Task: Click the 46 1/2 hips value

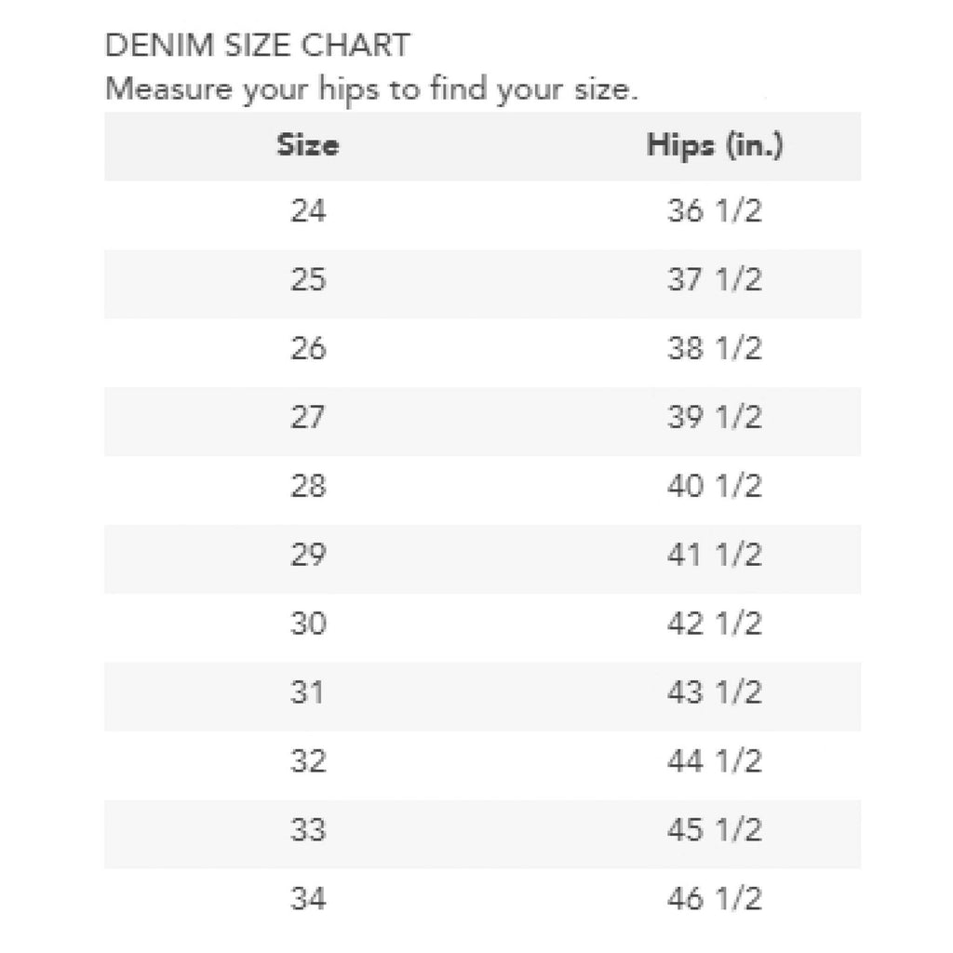Action: point(714,899)
